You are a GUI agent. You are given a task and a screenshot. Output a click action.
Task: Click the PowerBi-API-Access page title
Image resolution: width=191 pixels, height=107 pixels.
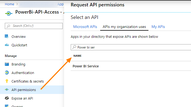(x=40, y=12)
